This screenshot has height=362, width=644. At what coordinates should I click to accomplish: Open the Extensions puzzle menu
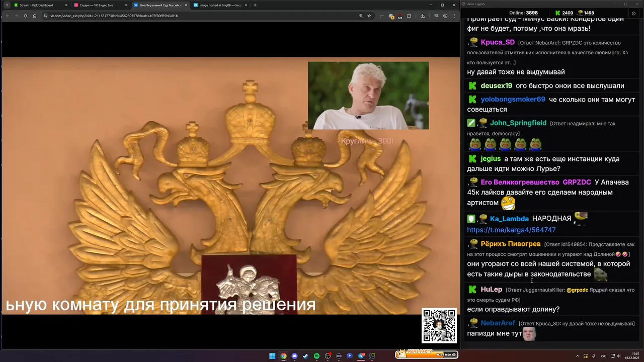pos(409,16)
